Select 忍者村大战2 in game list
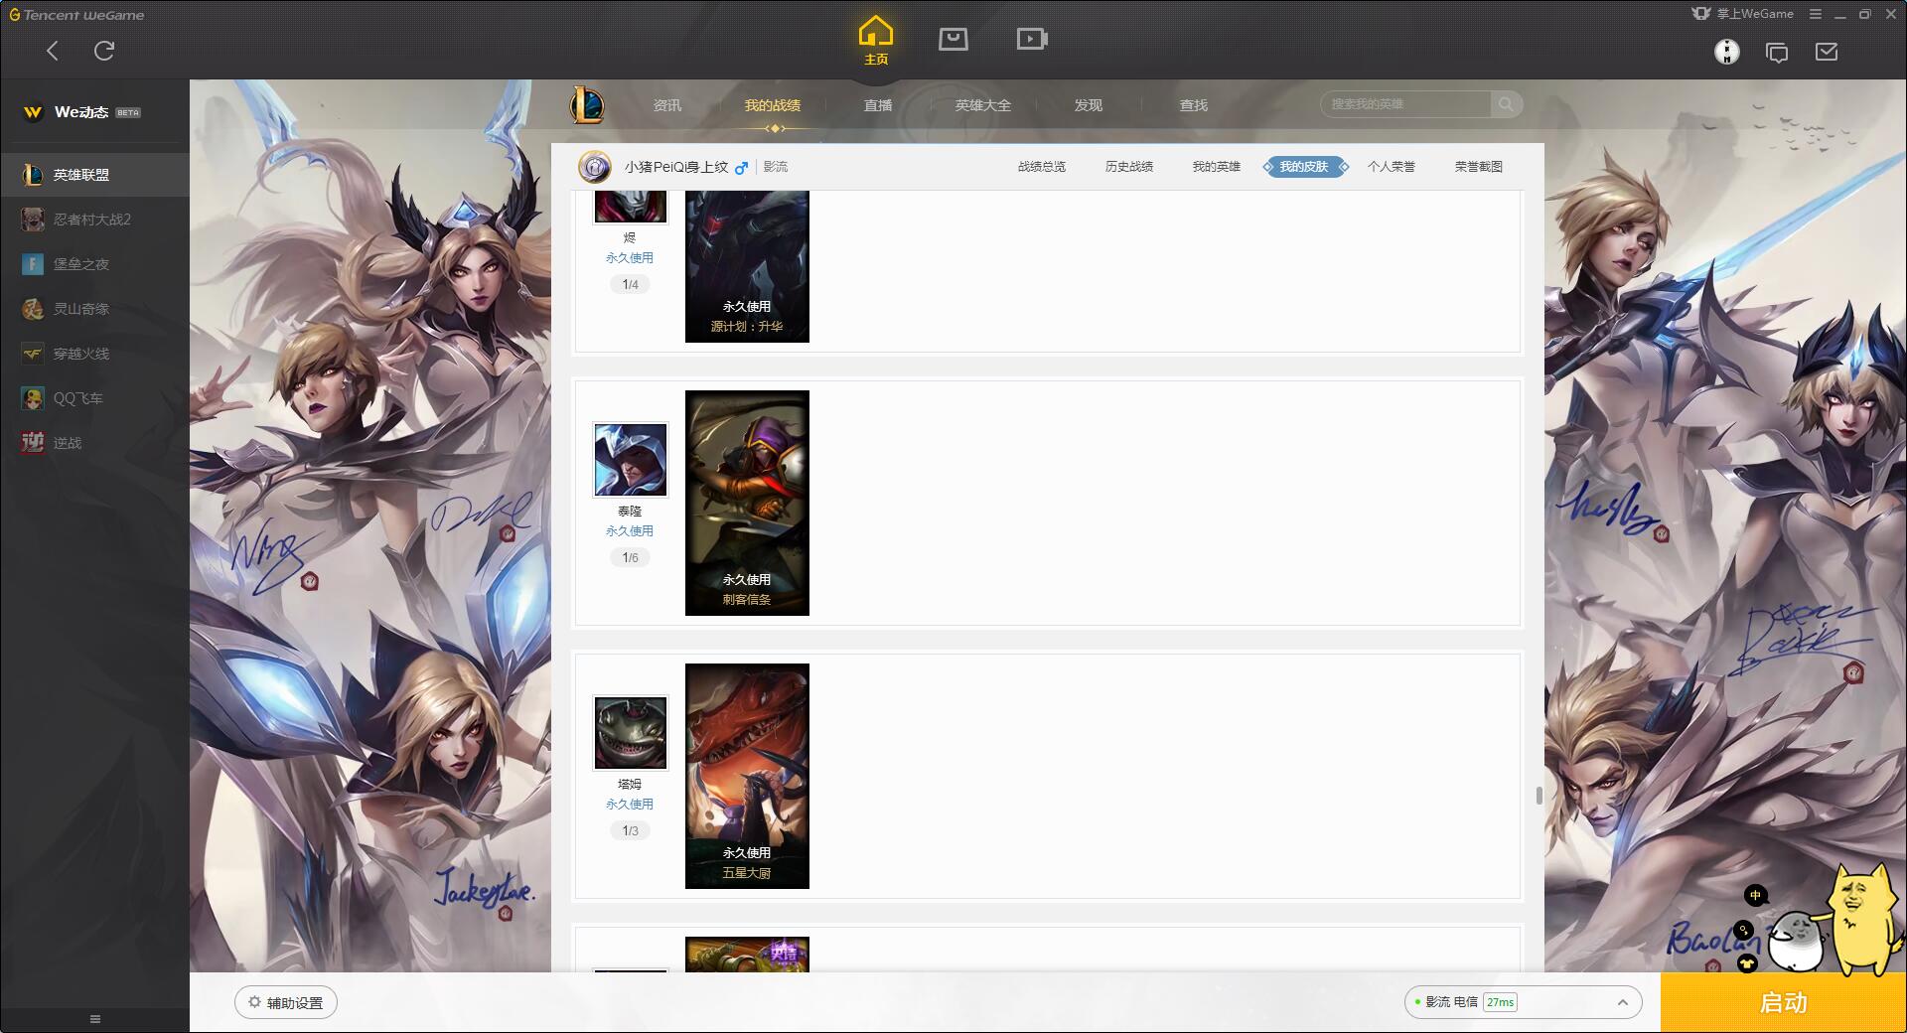 (94, 220)
